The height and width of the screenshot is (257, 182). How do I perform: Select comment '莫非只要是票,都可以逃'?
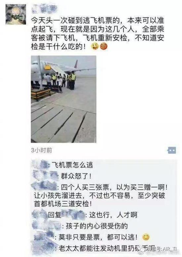[x=98, y=237]
